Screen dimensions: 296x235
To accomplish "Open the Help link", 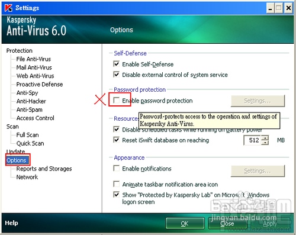I will click(11, 223).
